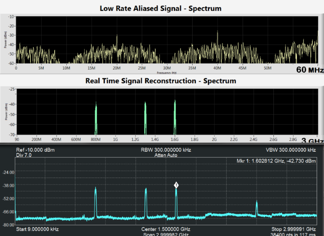Screen dimensions: 324x236
Task: Click the Start 9.000000 kHz field
Action: click(37, 229)
